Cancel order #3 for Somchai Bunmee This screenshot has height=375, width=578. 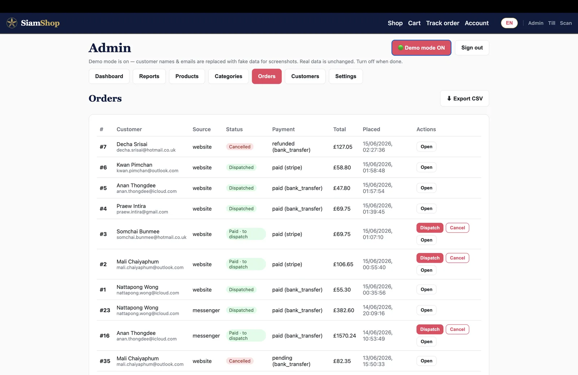(457, 228)
